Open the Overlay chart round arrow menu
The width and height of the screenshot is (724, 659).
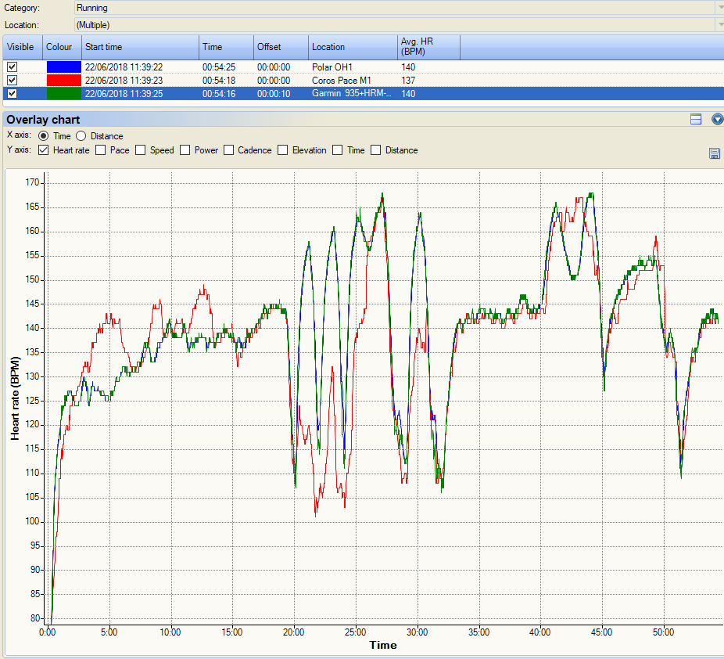716,120
